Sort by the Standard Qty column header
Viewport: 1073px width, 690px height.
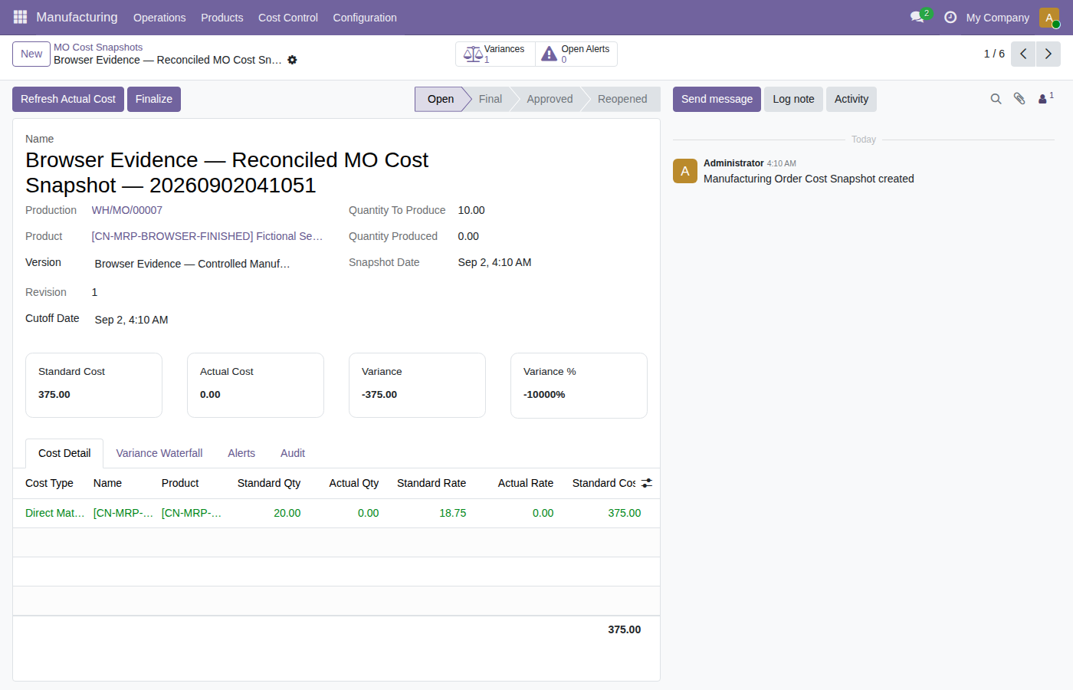click(268, 483)
